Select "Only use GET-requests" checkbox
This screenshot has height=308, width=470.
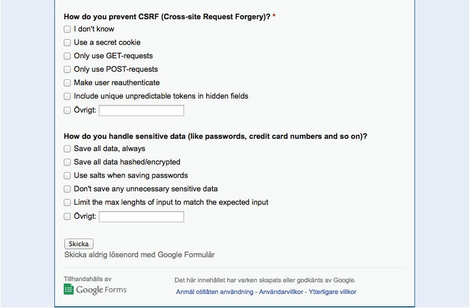67,56
